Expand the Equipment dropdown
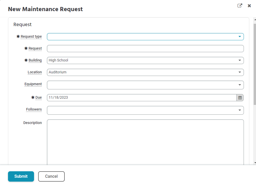The width and height of the screenshot is (256, 186). [x=240, y=85]
